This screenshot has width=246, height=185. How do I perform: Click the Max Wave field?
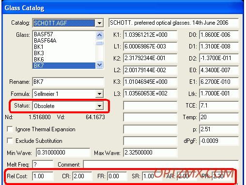[x=150, y=153]
